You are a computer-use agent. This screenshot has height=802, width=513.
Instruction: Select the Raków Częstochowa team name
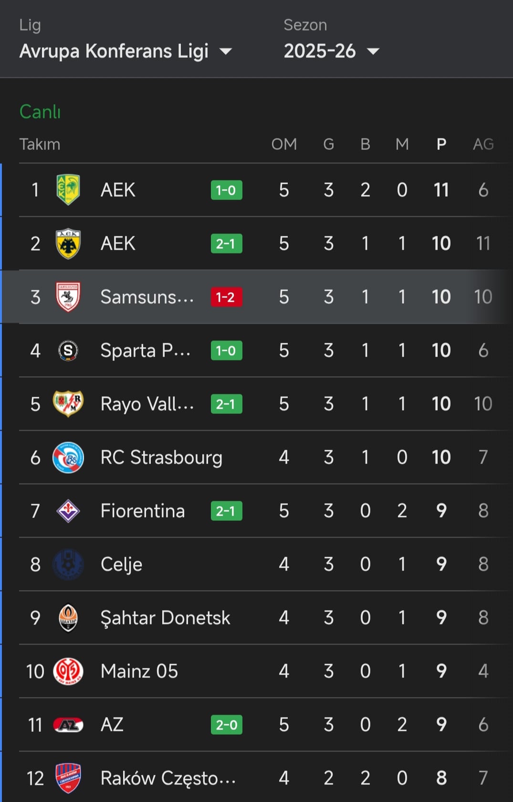(168, 778)
